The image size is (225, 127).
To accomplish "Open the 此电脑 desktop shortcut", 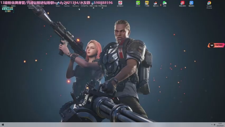I will click(x=4, y=6).
